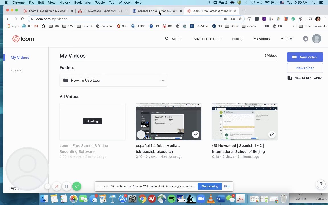
Task: Select My Videos in header navigation
Action: click(261, 39)
